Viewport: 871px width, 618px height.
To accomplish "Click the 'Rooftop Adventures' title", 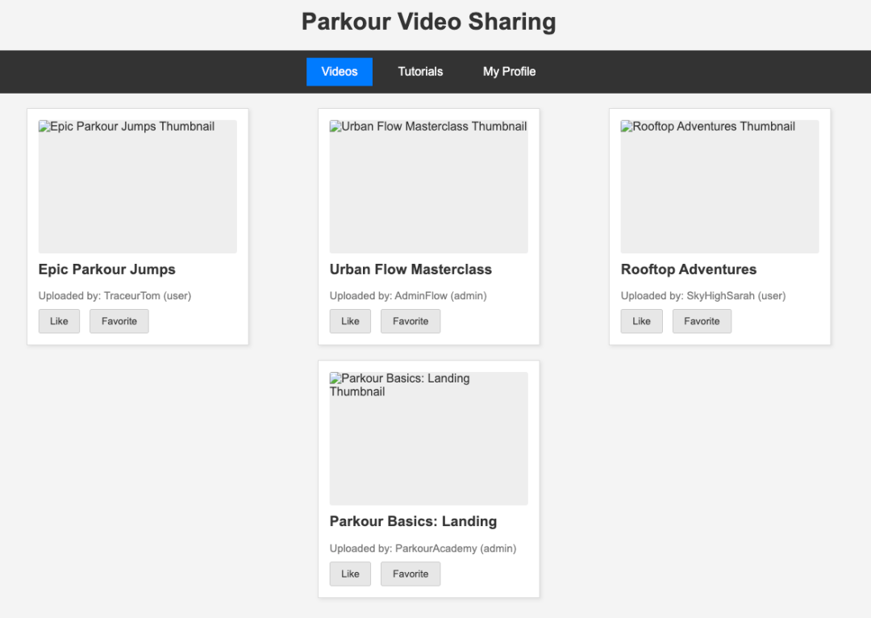I will [688, 269].
